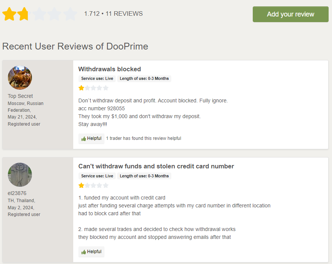Click the overall star rating at the top
332x264 pixels.
(39, 14)
